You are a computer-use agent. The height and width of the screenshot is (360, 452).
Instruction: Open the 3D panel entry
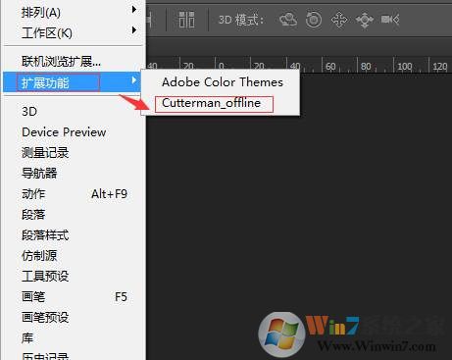pyautogui.click(x=74, y=112)
